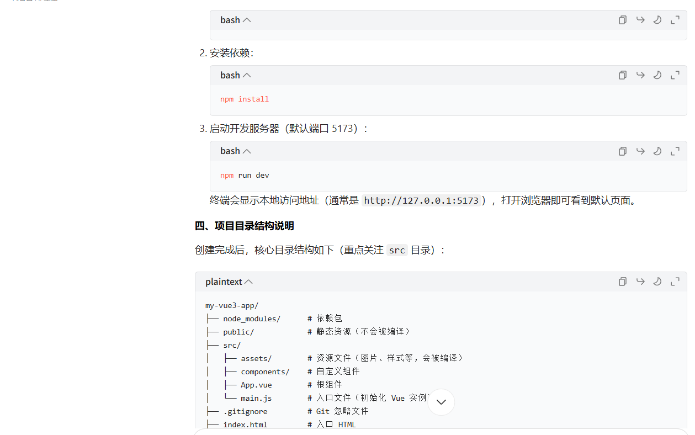Click my-vue3-app/ root line in tree
695x435 pixels.
point(232,305)
